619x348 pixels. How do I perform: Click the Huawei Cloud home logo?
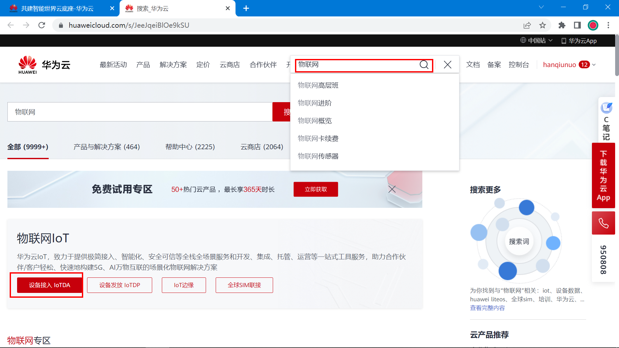[x=44, y=64]
